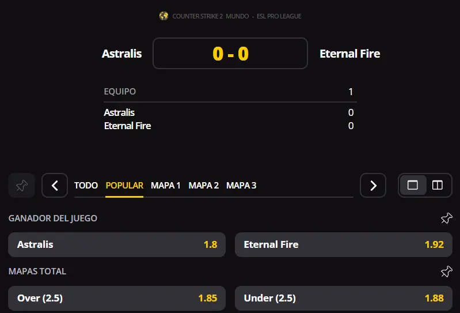
Task: Click the Counter Strike 2 Mundo breadcrumb
Action: pos(210,16)
